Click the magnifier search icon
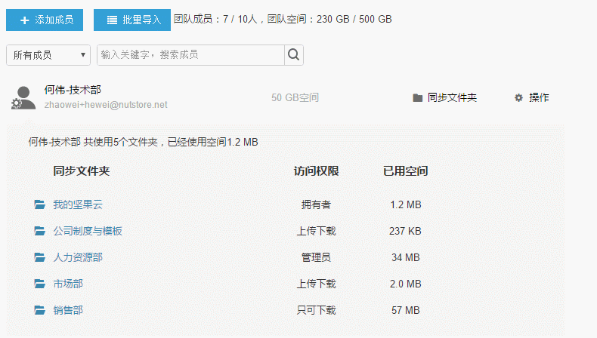 coord(293,55)
